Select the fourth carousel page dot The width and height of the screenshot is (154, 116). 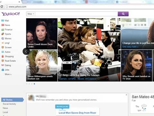[34, 84]
